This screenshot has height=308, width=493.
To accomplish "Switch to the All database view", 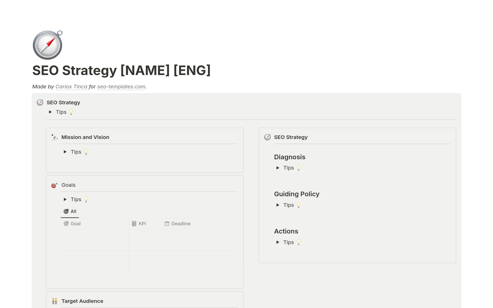I will point(73,211).
